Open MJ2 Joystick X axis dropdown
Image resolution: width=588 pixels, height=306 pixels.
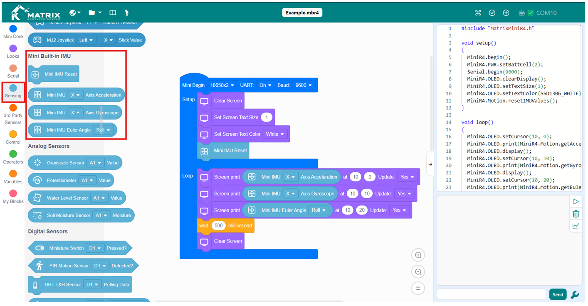[109, 40]
